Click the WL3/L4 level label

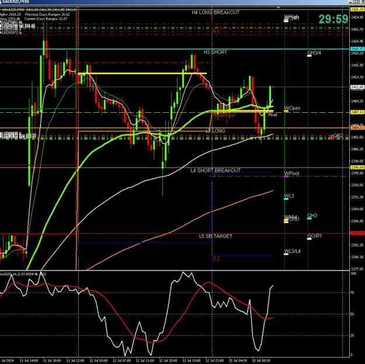(293, 251)
